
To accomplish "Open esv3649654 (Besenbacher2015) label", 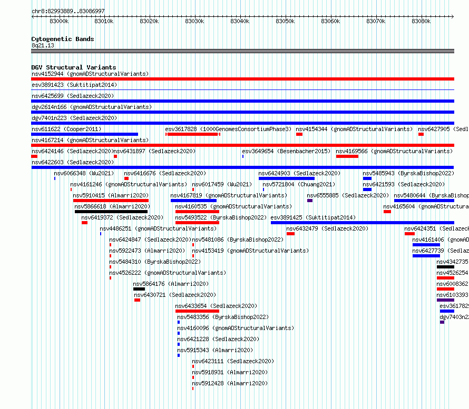I will (x=286, y=151).
